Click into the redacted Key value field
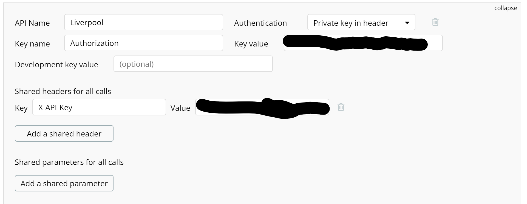 pyautogui.click(x=363, y=43)
